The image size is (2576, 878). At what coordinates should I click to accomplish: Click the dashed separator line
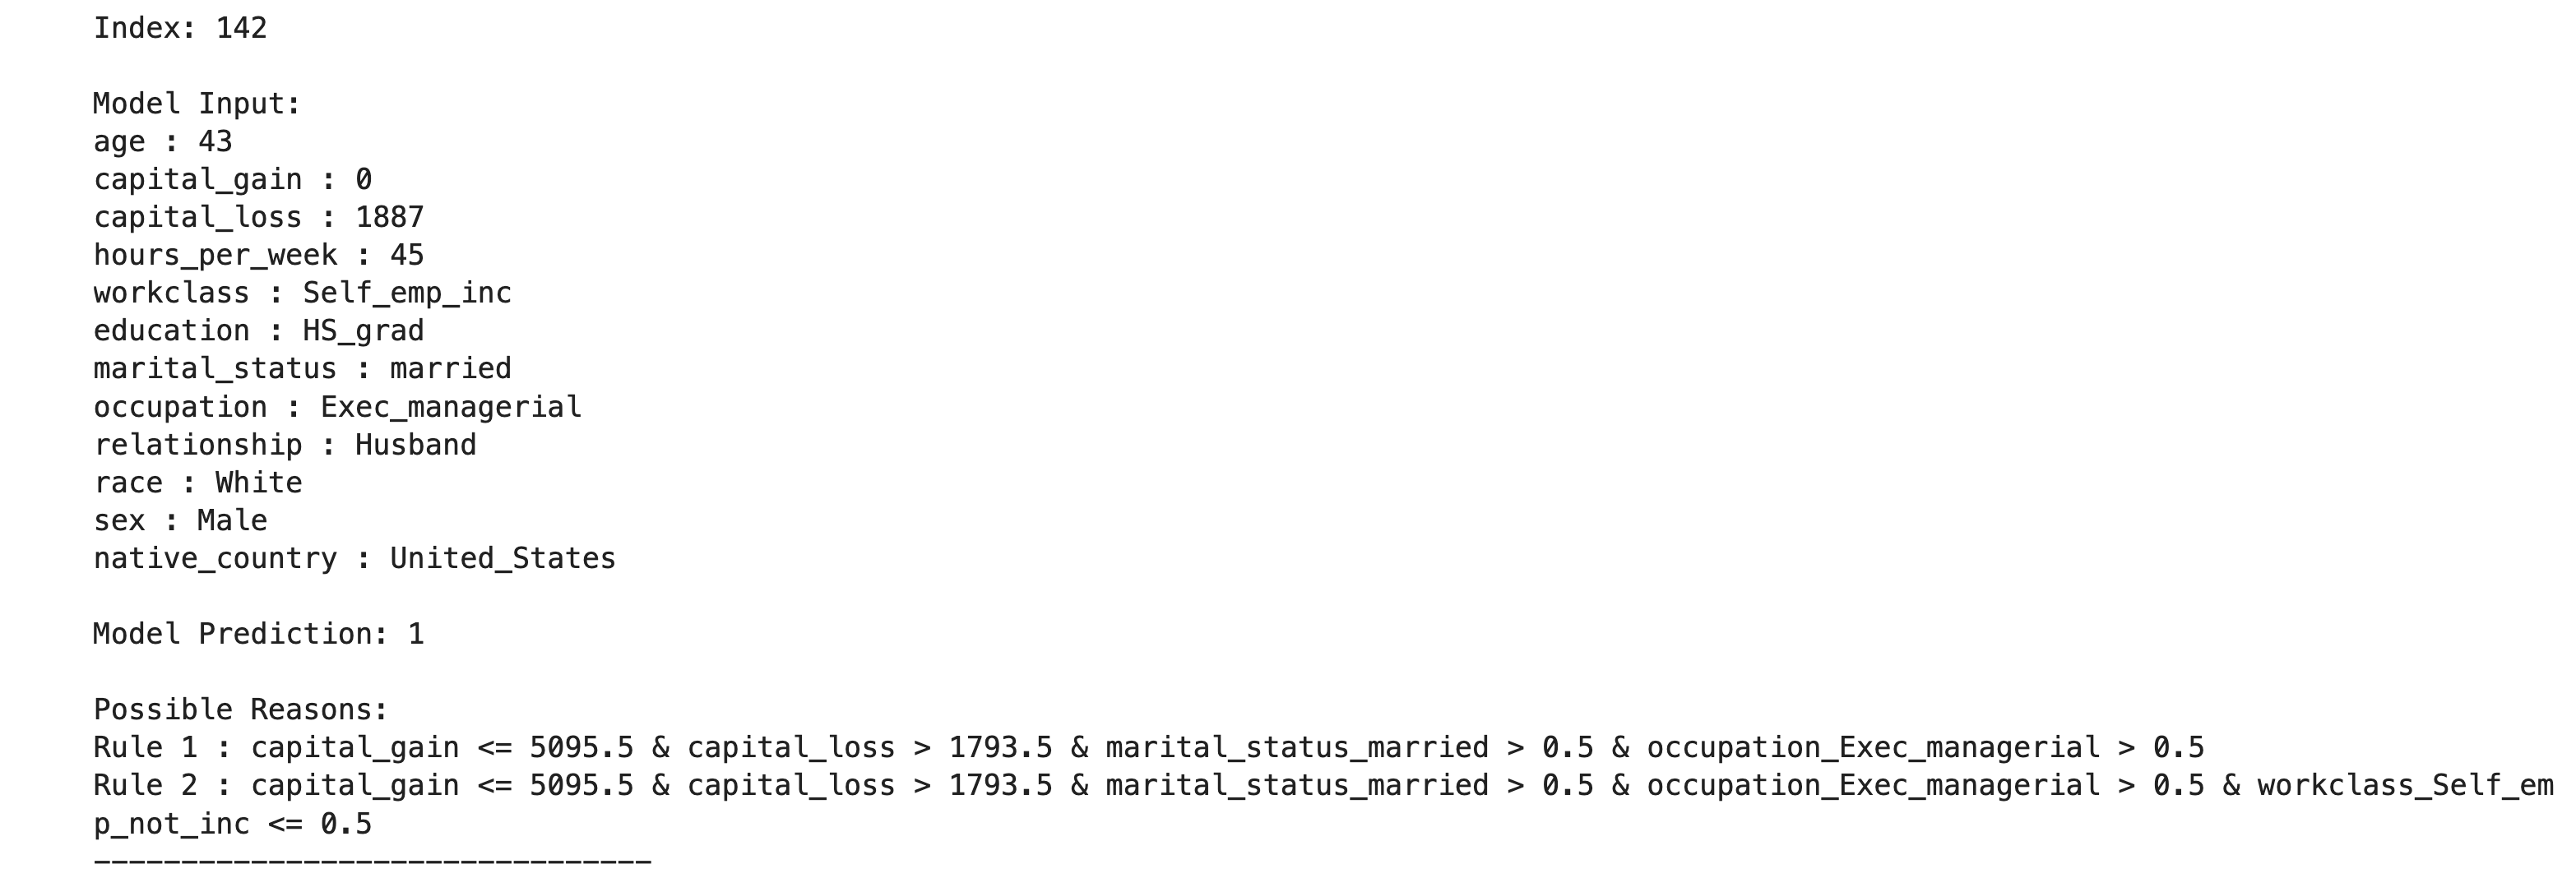(x=372, y=860)
